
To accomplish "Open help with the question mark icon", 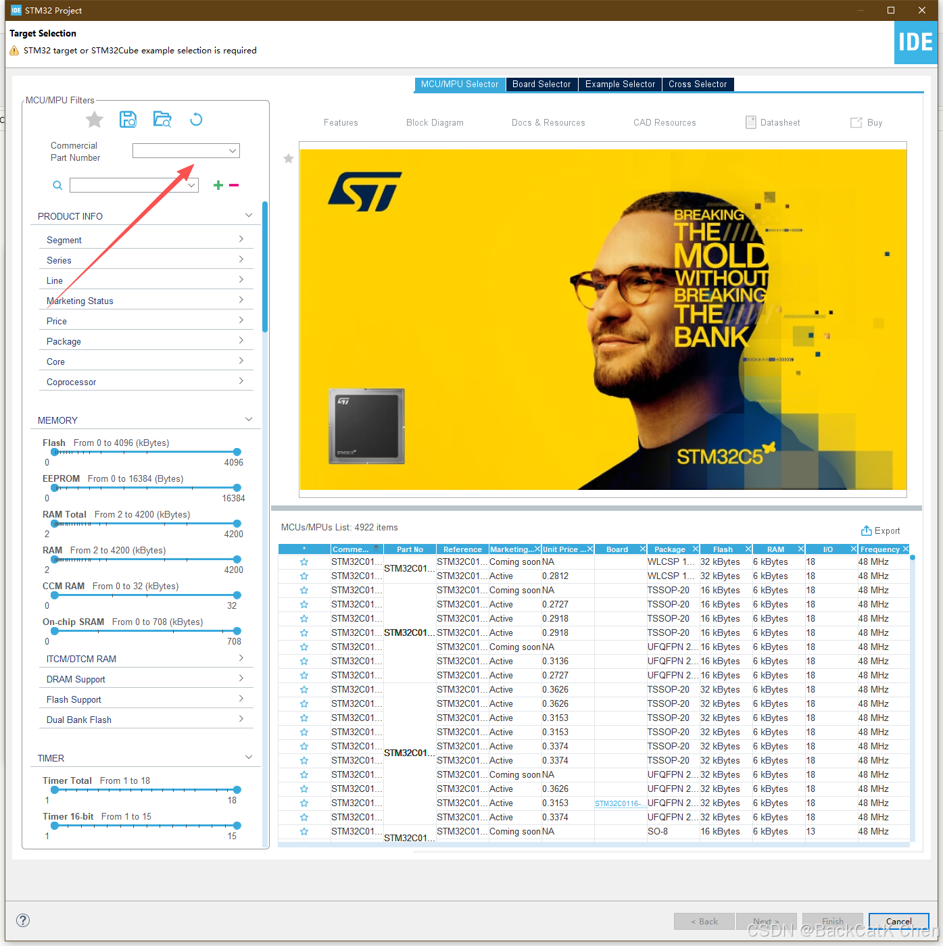I will point(23,920).
